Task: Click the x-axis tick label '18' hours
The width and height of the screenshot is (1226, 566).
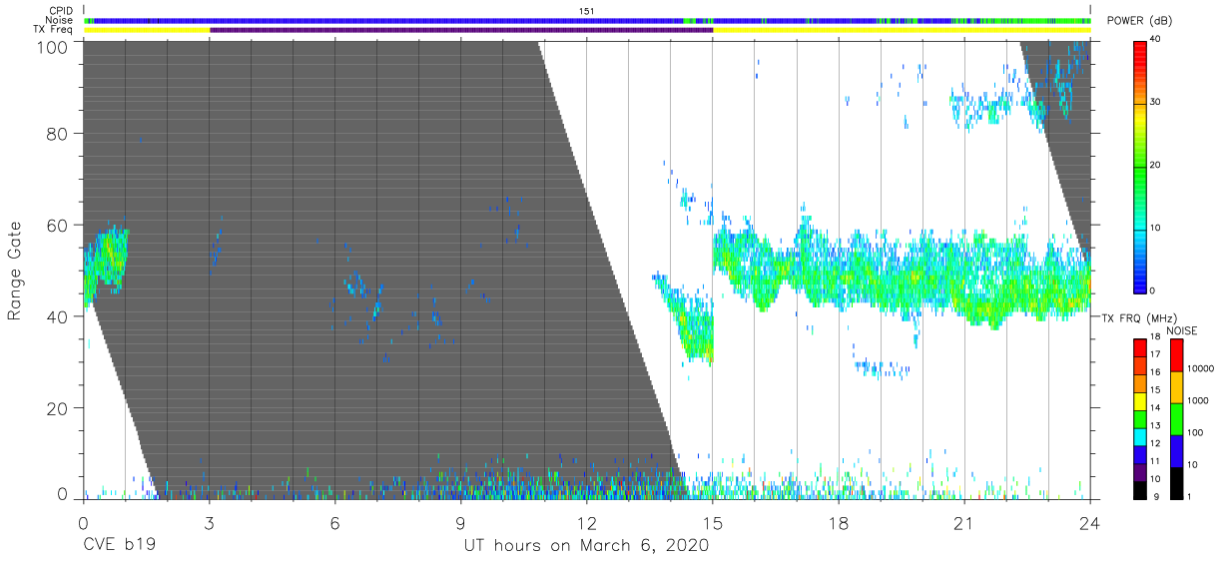Action: pyautogui.click(x=839, y=522)
